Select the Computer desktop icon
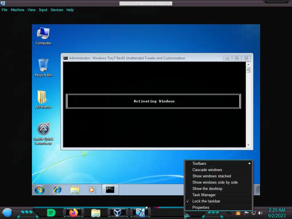Image resolution: width=292 pixels, height=219 pixels. tap(43, 36)
